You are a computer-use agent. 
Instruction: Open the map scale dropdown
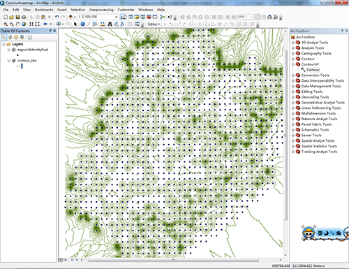(x=116, y=17)
